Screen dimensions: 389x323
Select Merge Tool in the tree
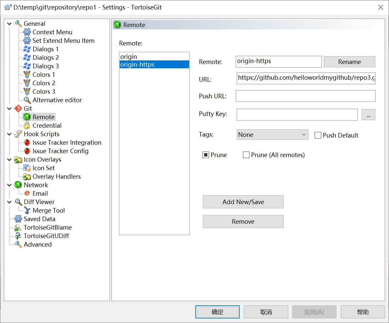pyautogui.click(x=49, y=210)
